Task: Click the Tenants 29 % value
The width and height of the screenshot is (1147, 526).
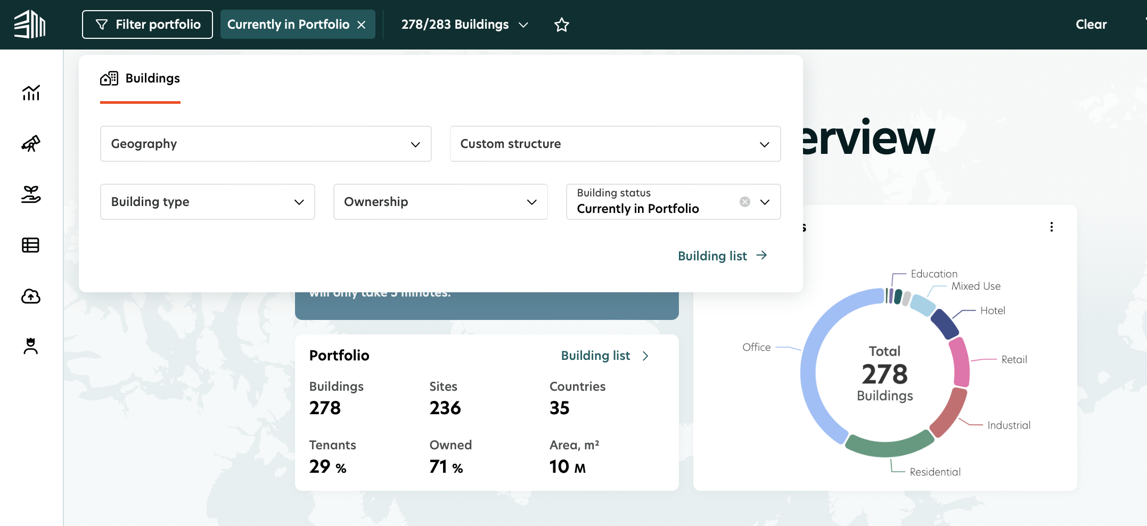Action: (328, 466)
